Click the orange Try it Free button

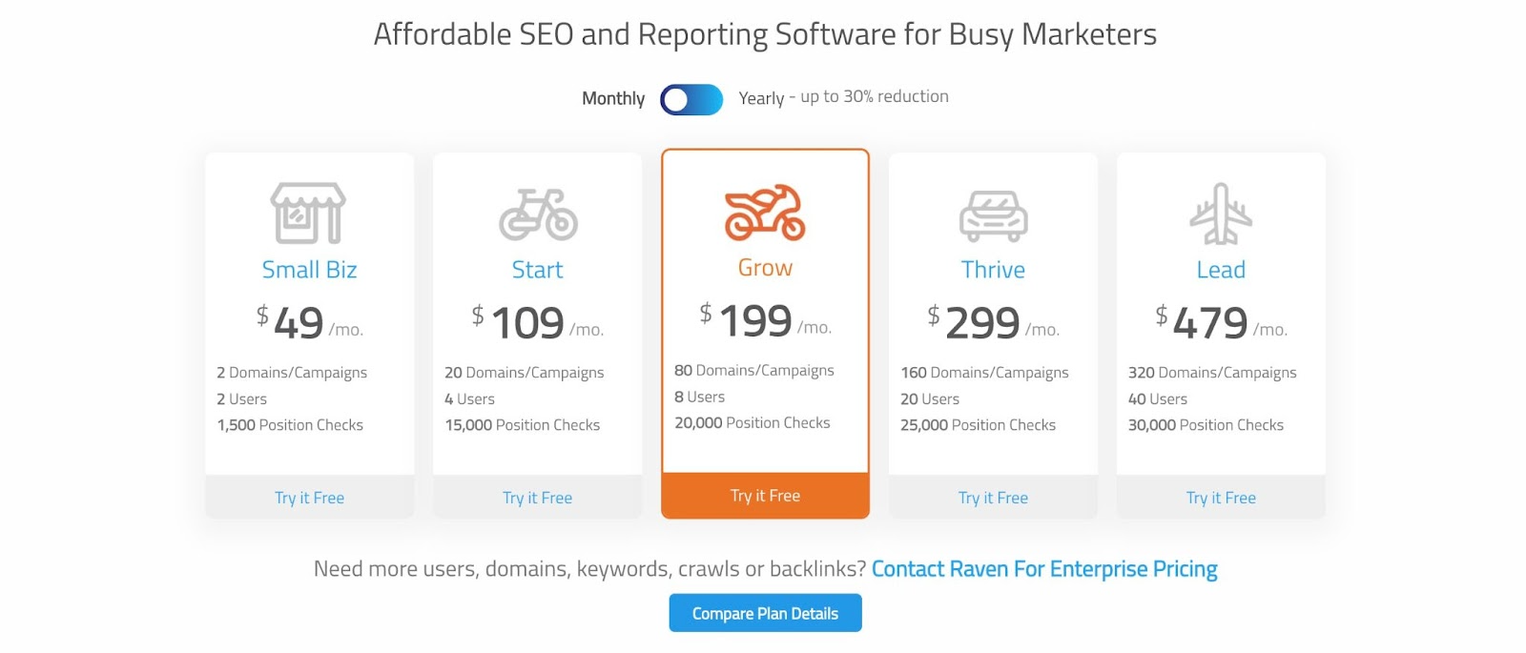tap(765, 496)
